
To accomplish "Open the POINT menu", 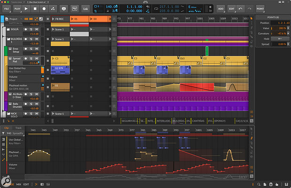I will pyautogui.click(x=260, y=9).
